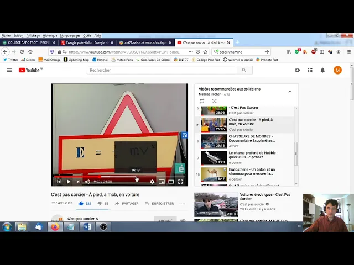This screenshot has height=265, width=354.
Task: Open Marque-pages menu
Action: tap(70, 35)
